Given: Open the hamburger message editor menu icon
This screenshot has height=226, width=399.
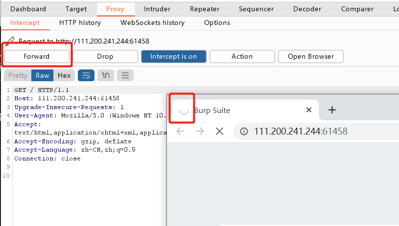Looking at the screenshot, I should pos(125,75).
